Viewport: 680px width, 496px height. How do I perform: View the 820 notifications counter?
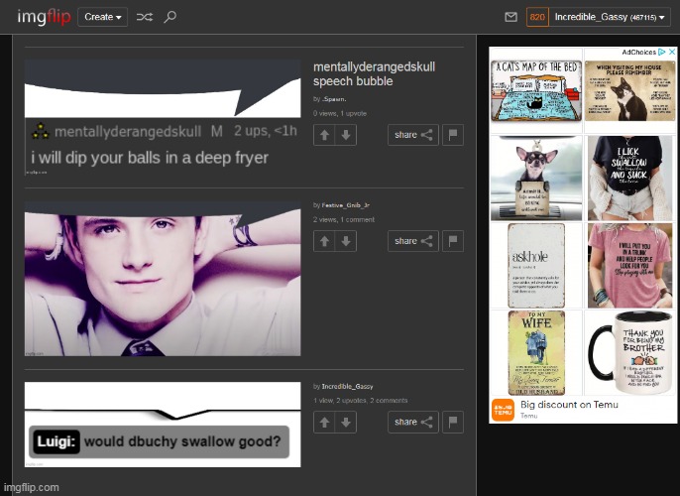tap(536, 17)
